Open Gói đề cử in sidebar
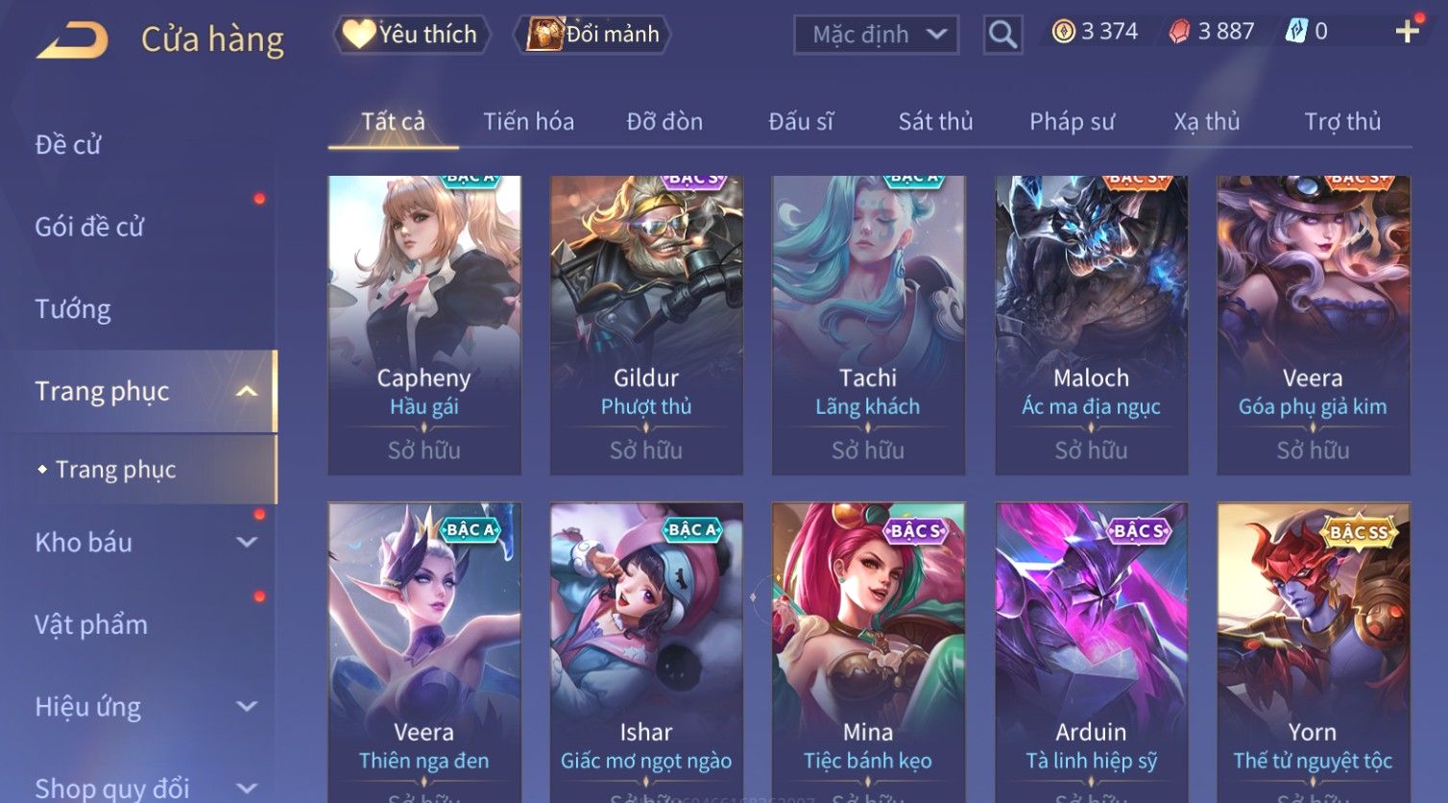The width and height of the screenshot is (1448, 803). pos(89,227)
